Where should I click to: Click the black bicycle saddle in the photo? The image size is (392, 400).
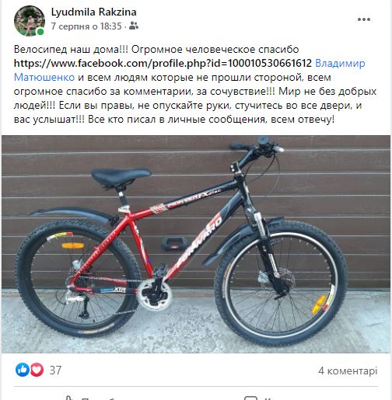[x=121, y=176]
